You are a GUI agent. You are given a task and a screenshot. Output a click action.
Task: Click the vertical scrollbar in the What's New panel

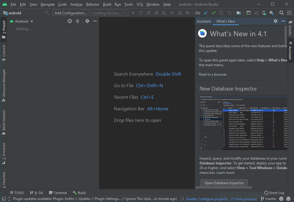pos(286,35)
